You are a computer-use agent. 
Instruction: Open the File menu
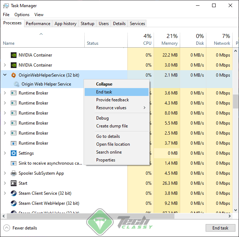point(6,15)
